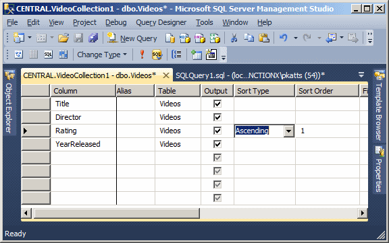Click the New Query button
The width and height of the screenshot is (389, 243).
tap(132, 38)
